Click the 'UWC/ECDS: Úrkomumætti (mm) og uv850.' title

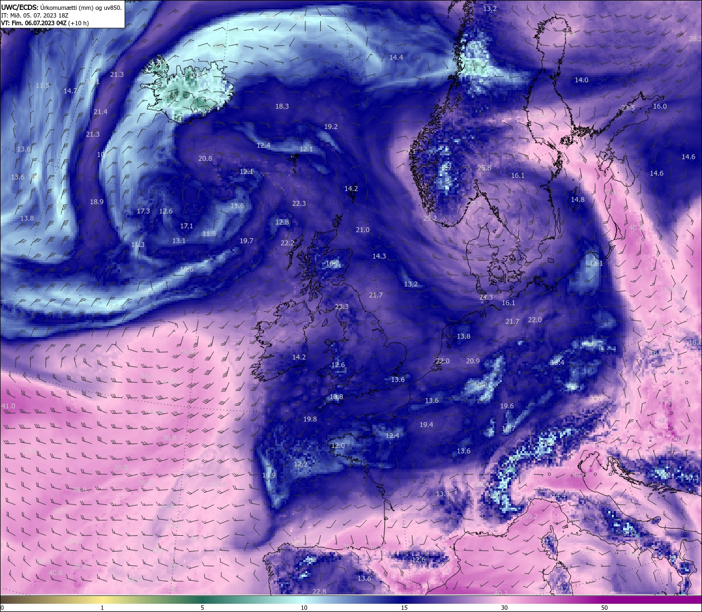61,8
